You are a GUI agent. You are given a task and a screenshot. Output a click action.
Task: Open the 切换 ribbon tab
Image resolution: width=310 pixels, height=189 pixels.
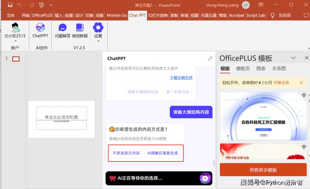(x=89, y=15)
